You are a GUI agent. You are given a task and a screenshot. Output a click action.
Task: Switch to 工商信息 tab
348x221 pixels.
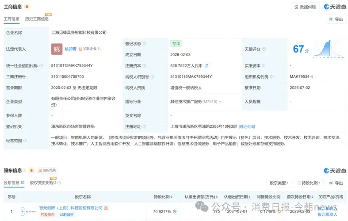tap(11, 19)
